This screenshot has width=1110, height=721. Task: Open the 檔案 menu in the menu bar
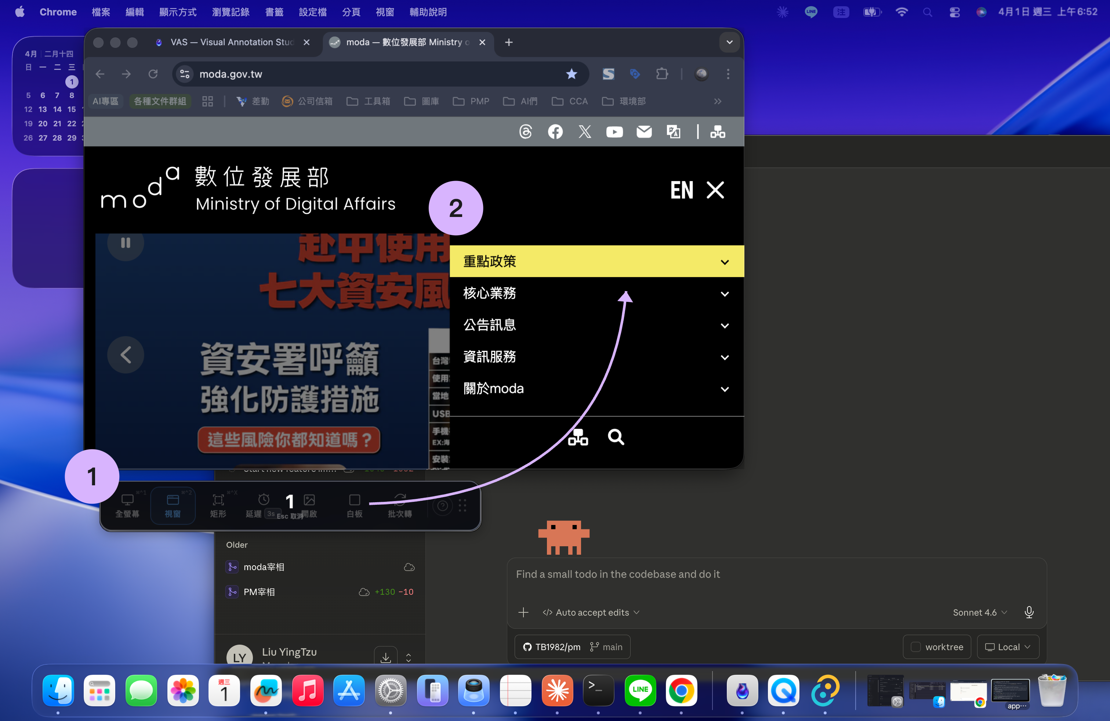pyautogui.click(x=100, y=12)
